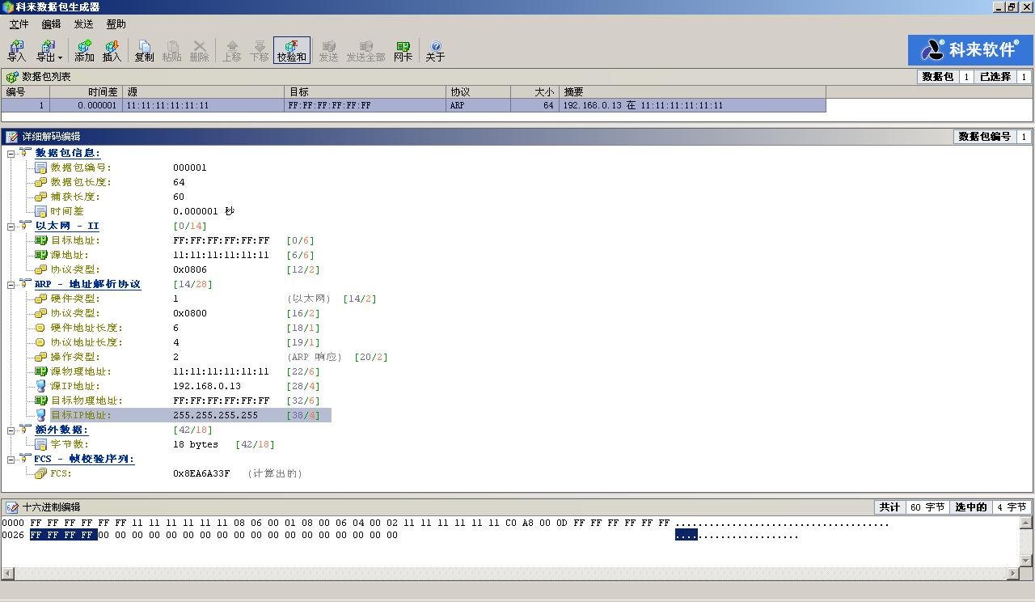1035x602 pixels.
Task: Open the 网卡 (Network adapter) settings icon
Action: (x=403, y=50)
